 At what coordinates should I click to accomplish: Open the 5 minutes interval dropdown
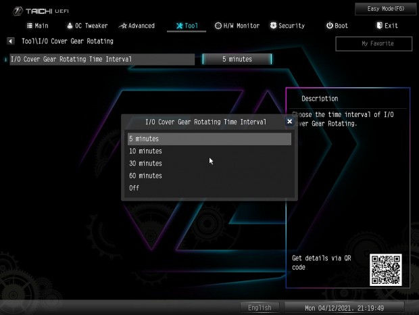tap(237, 59)
